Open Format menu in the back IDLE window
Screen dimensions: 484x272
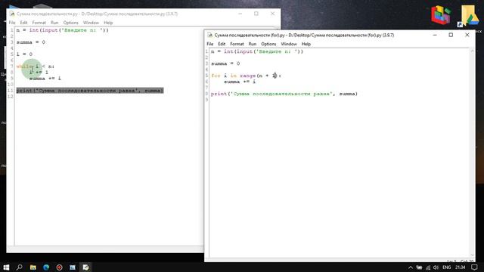tap(39, 23)
